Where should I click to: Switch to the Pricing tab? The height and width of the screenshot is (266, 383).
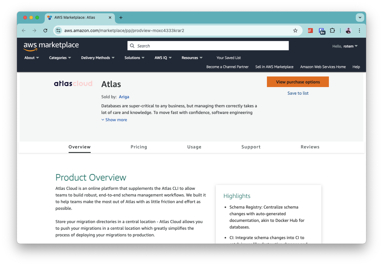pos(139,147)
